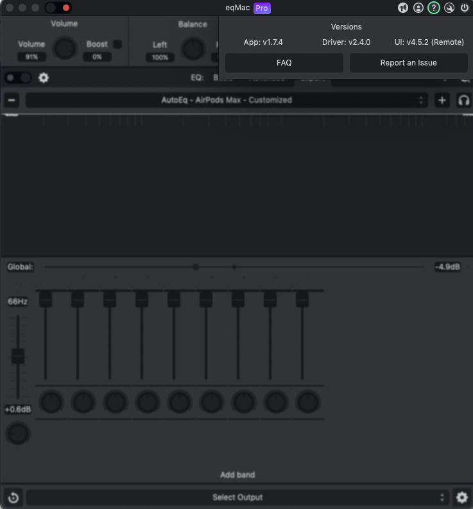The image size is (473, 509).
Task: Click Add band
Action: point(237,475)
